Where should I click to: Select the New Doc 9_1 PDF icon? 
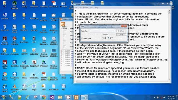pos(54,4)
